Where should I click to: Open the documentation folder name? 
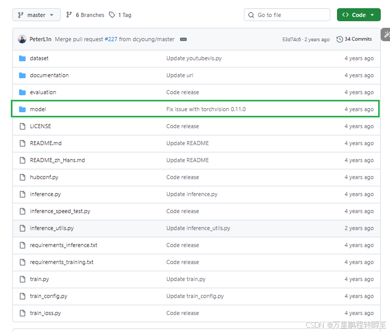(x=49, y=75)
